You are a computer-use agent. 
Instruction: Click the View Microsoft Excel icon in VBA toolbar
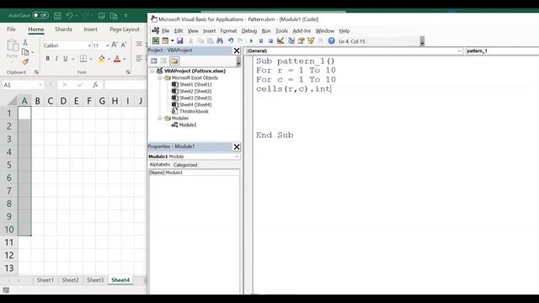[156, 41]
